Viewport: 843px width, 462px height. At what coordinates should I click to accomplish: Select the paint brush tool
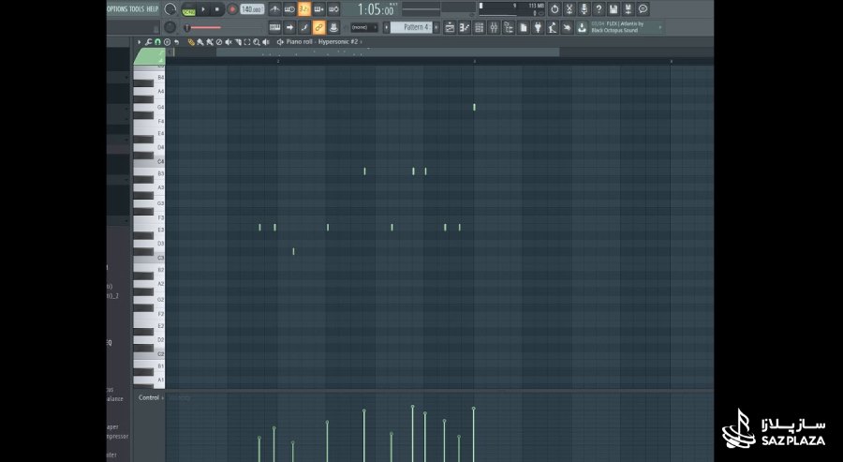pos(200,42)
